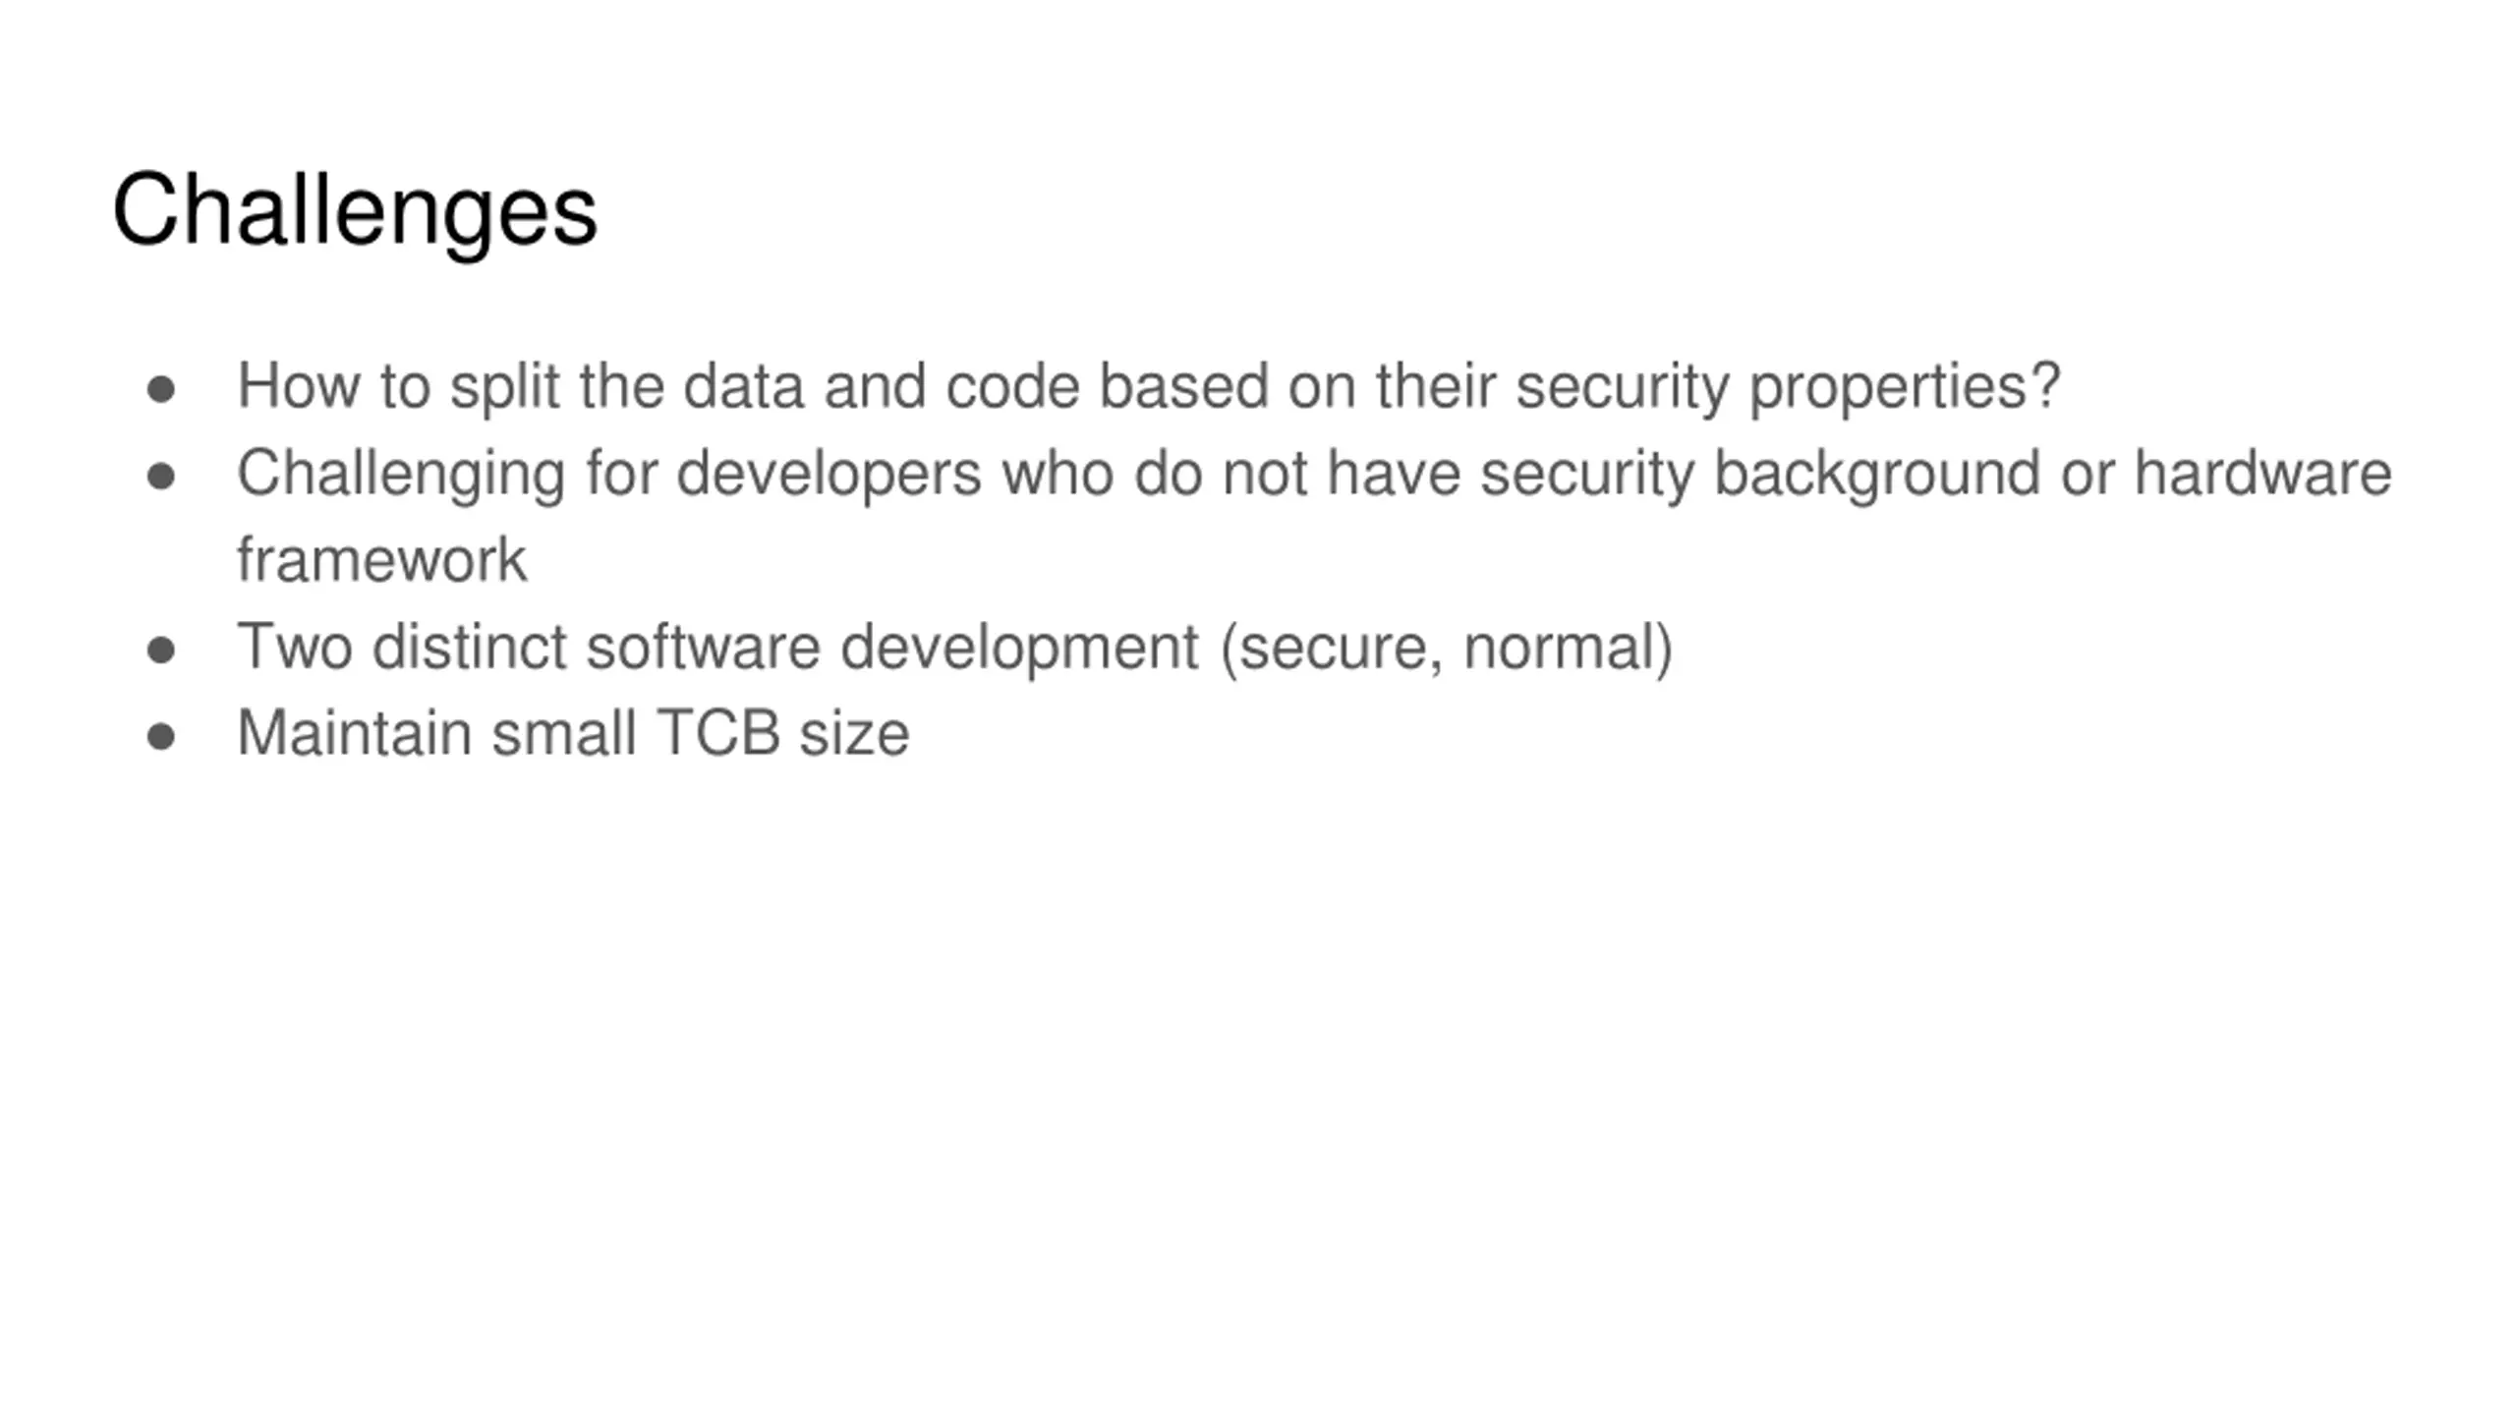
Task: Select the third bullet point marker
Action: click(x=161, y=651)
